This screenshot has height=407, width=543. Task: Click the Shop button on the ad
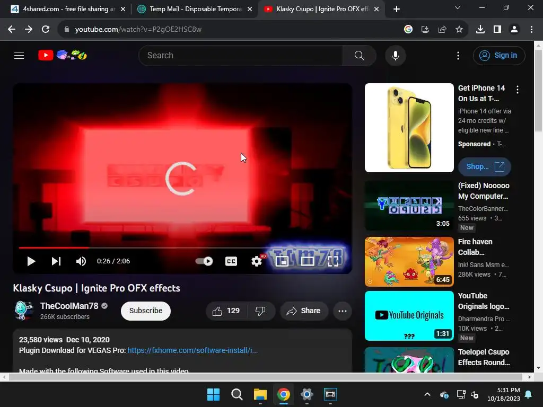point(485,167)
